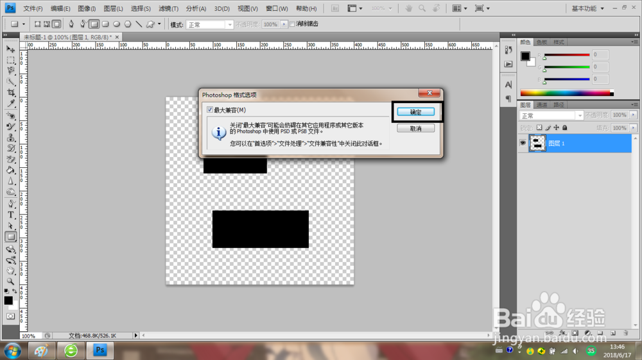Open layer opacity 100% slider arrow
This screenshot has height=360, width=642.
click(x=633, y=115)
